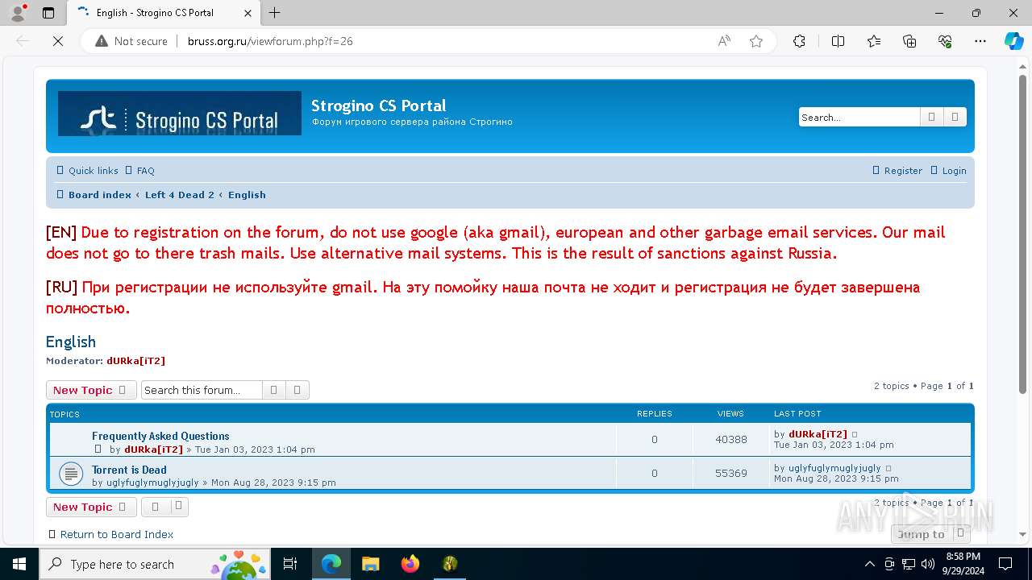Open Favorites list icon
The image size is (1032, 580).
874,41
